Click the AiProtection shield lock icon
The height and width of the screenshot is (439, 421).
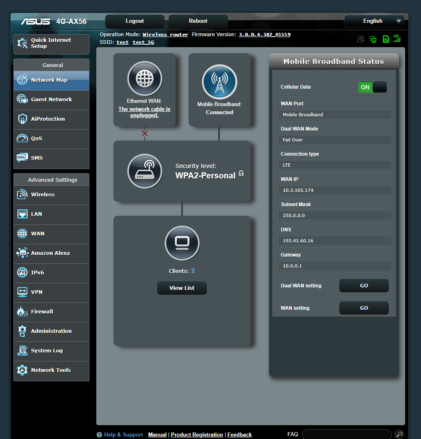[x=22, y=119]
